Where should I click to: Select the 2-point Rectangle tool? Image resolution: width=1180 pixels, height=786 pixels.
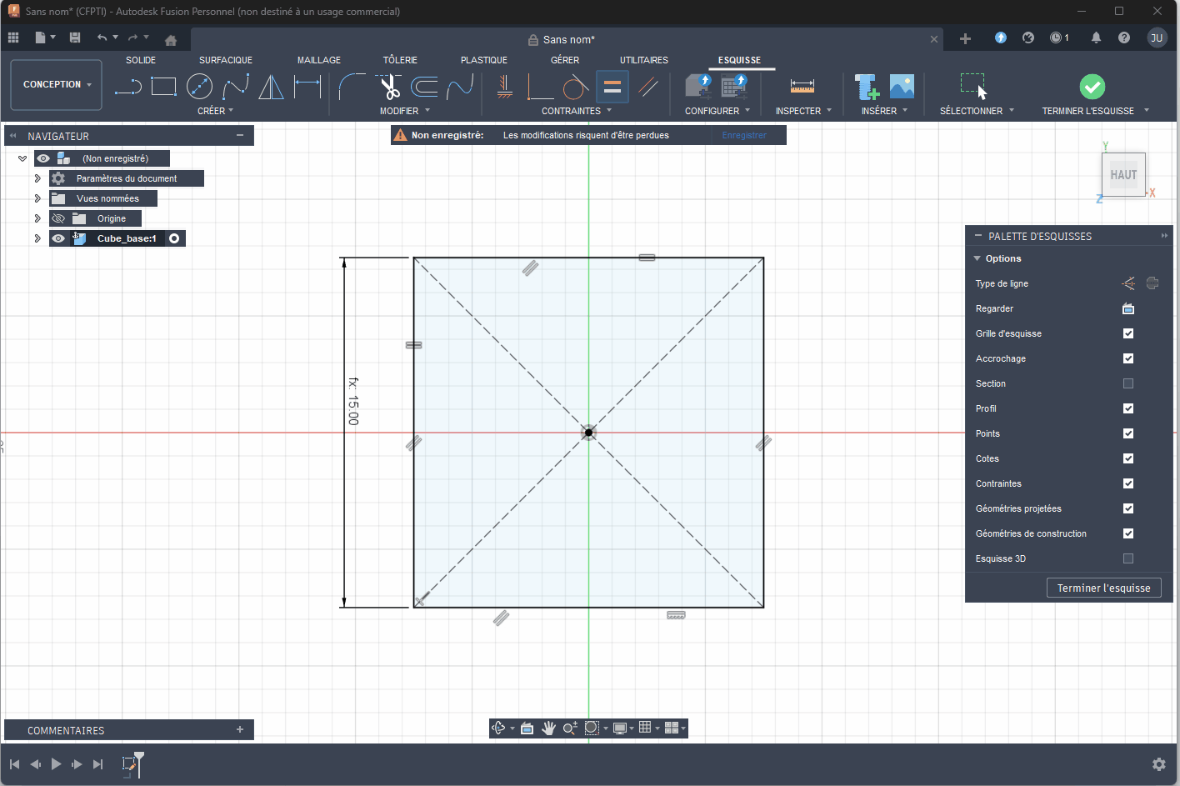tap(163, 86)
